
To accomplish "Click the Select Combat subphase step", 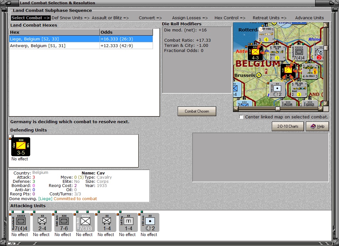I will point(31,18).
